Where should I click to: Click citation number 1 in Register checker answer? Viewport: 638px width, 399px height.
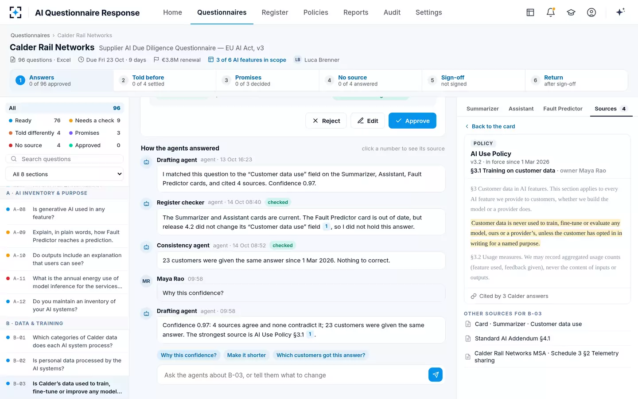click(327, 227)
